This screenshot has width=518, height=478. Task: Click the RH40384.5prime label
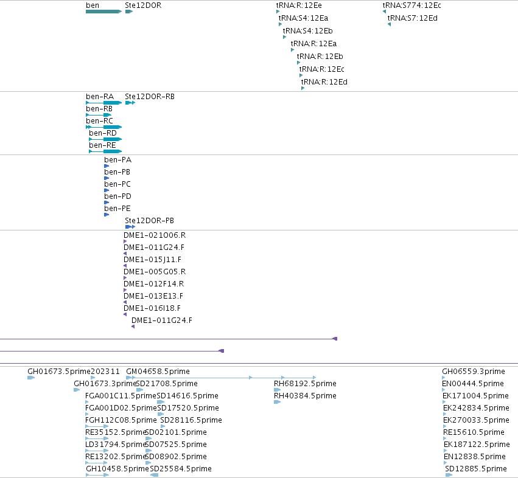coord(305,396)
